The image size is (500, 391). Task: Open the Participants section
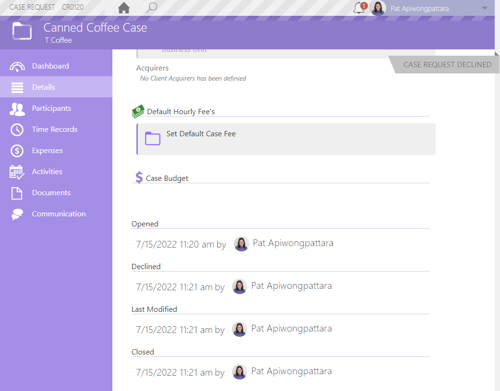pyautogui.click(x=56, y=108)
